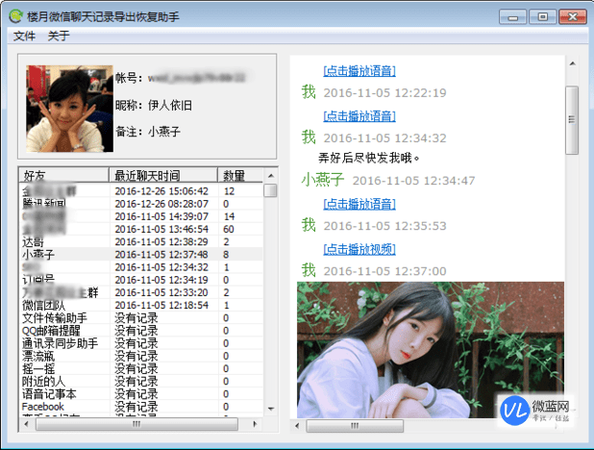Play voice message sent at 12:34:32
This screenshot has height=450, width=594.
click(x=359, y=116)
